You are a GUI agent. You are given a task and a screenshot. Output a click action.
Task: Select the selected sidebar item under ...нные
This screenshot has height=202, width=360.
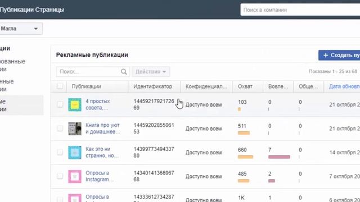[x=21, y=105]
